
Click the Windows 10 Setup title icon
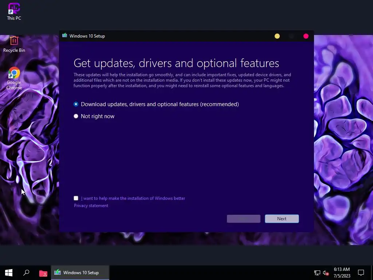(64, 36)
